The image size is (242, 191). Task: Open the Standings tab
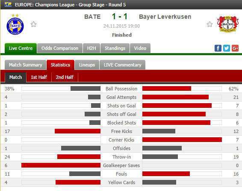pyautogui.click(x=115, y=48)
